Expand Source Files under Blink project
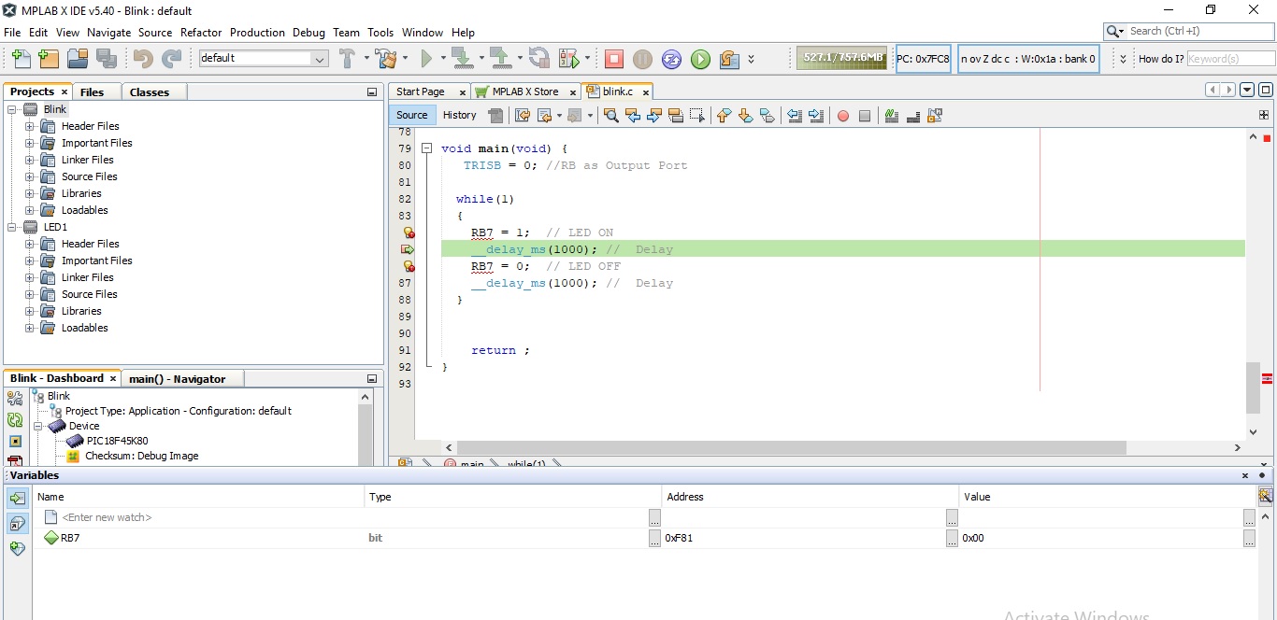The height and width of the screenshot is (620, 1277). pyautogui.click(x=30, y=176)
